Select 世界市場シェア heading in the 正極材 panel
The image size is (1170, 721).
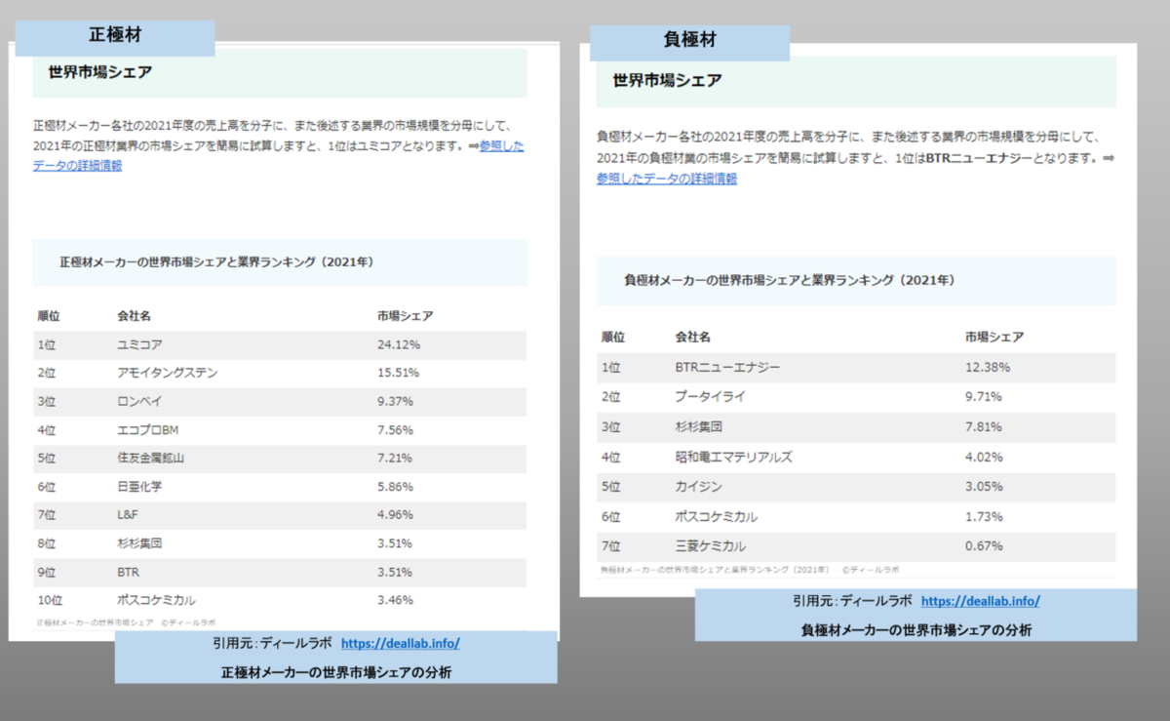[100, 72]
